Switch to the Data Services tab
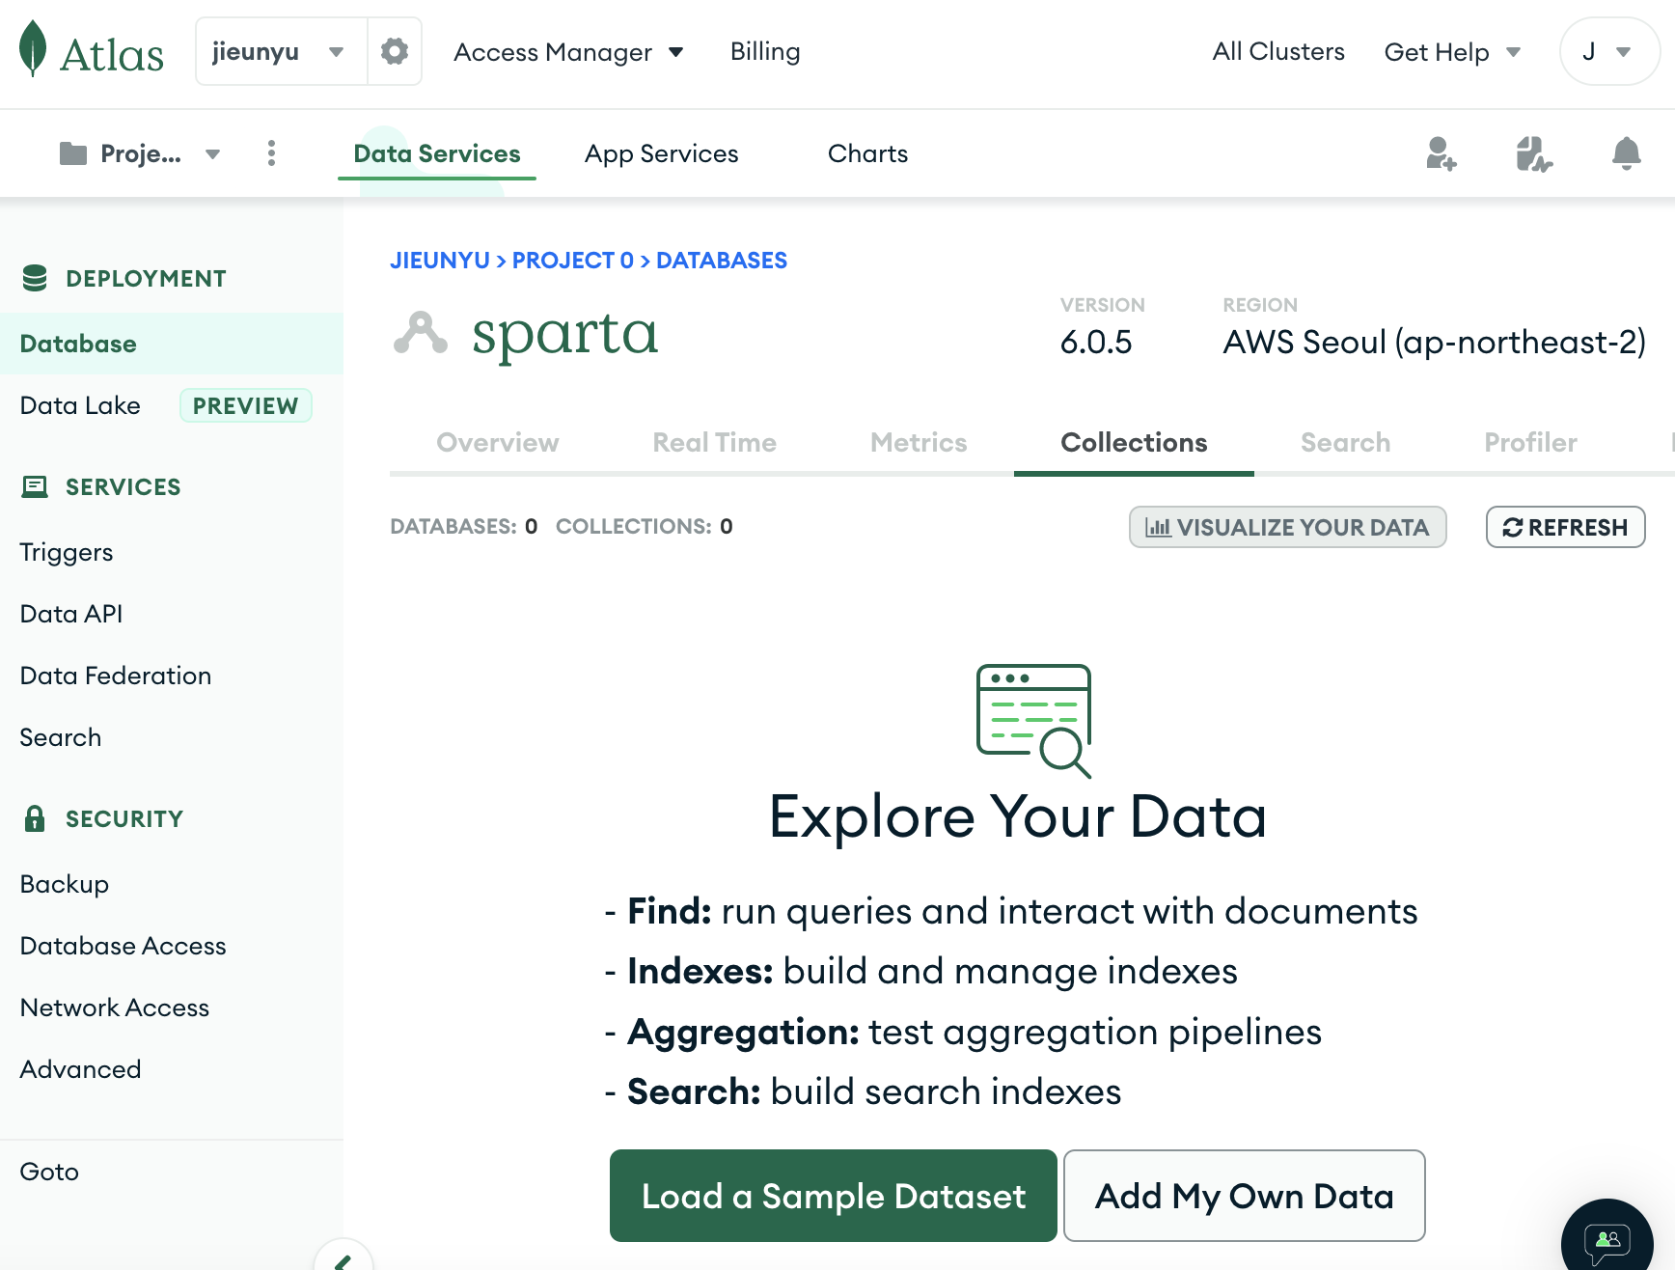This screenshot has height=1270, width=1675. pos(437,153)
